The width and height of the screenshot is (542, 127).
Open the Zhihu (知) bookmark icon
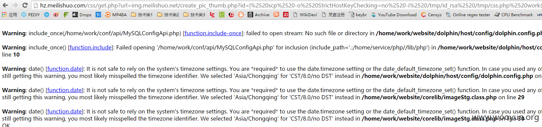tap(98, 15)
